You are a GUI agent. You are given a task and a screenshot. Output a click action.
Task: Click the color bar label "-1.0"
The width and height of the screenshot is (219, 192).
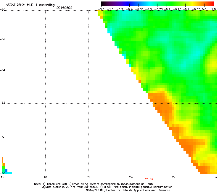coord(110,9)
